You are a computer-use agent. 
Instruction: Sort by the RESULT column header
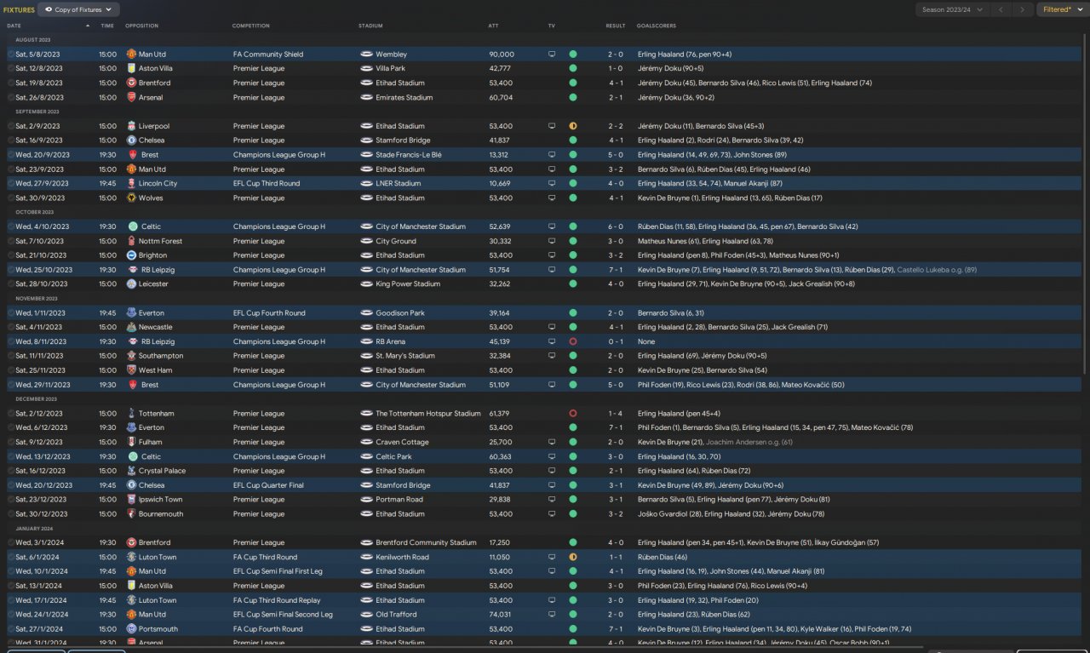[x=616, y=26]
